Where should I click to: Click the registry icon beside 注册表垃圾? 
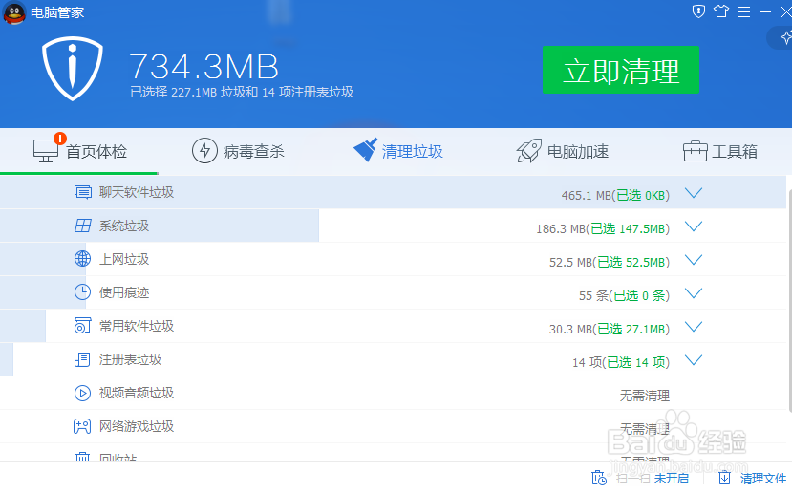pyautogui.click(x=82, y=359)
